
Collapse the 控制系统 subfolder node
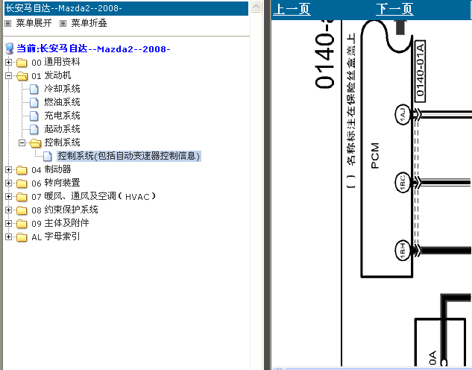22,142
